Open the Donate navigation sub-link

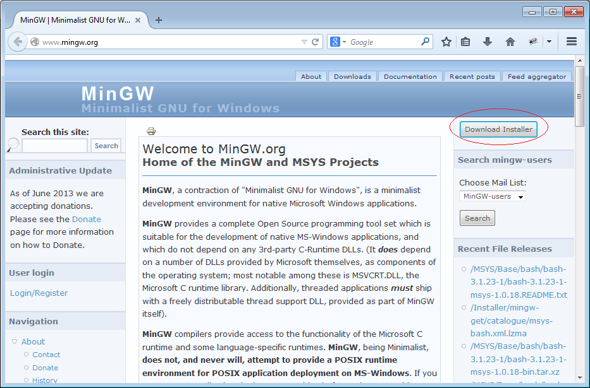coord(45,368)
